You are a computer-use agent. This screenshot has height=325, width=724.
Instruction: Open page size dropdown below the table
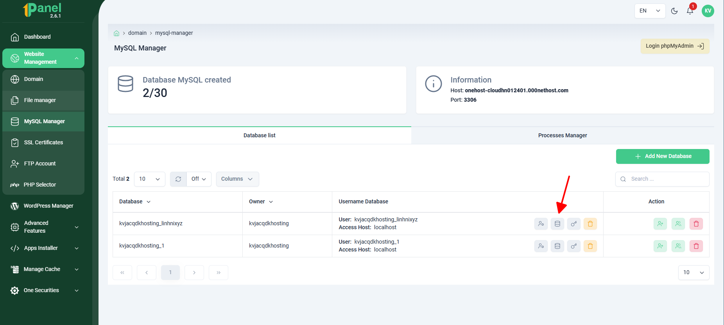694,273
